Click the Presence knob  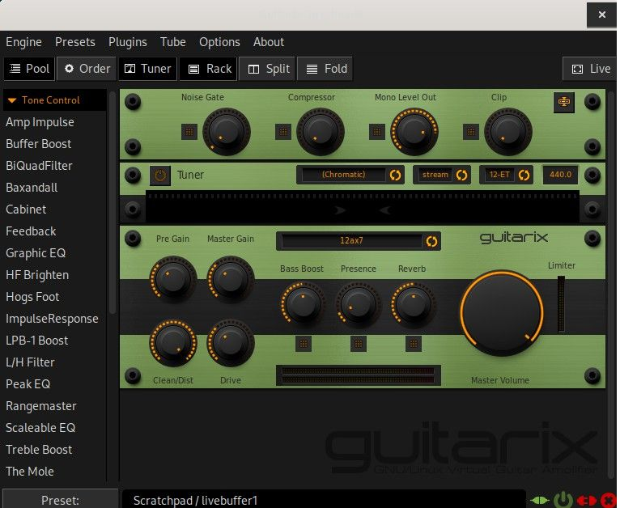(x=359, y=304)
